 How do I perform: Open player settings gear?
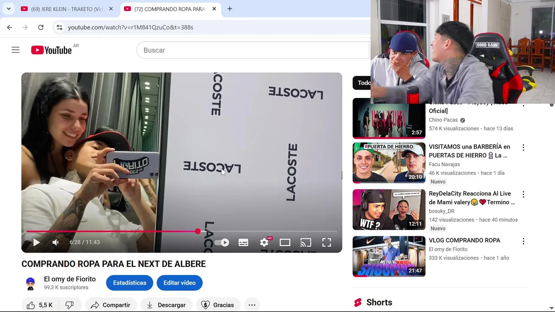[264, 243]
